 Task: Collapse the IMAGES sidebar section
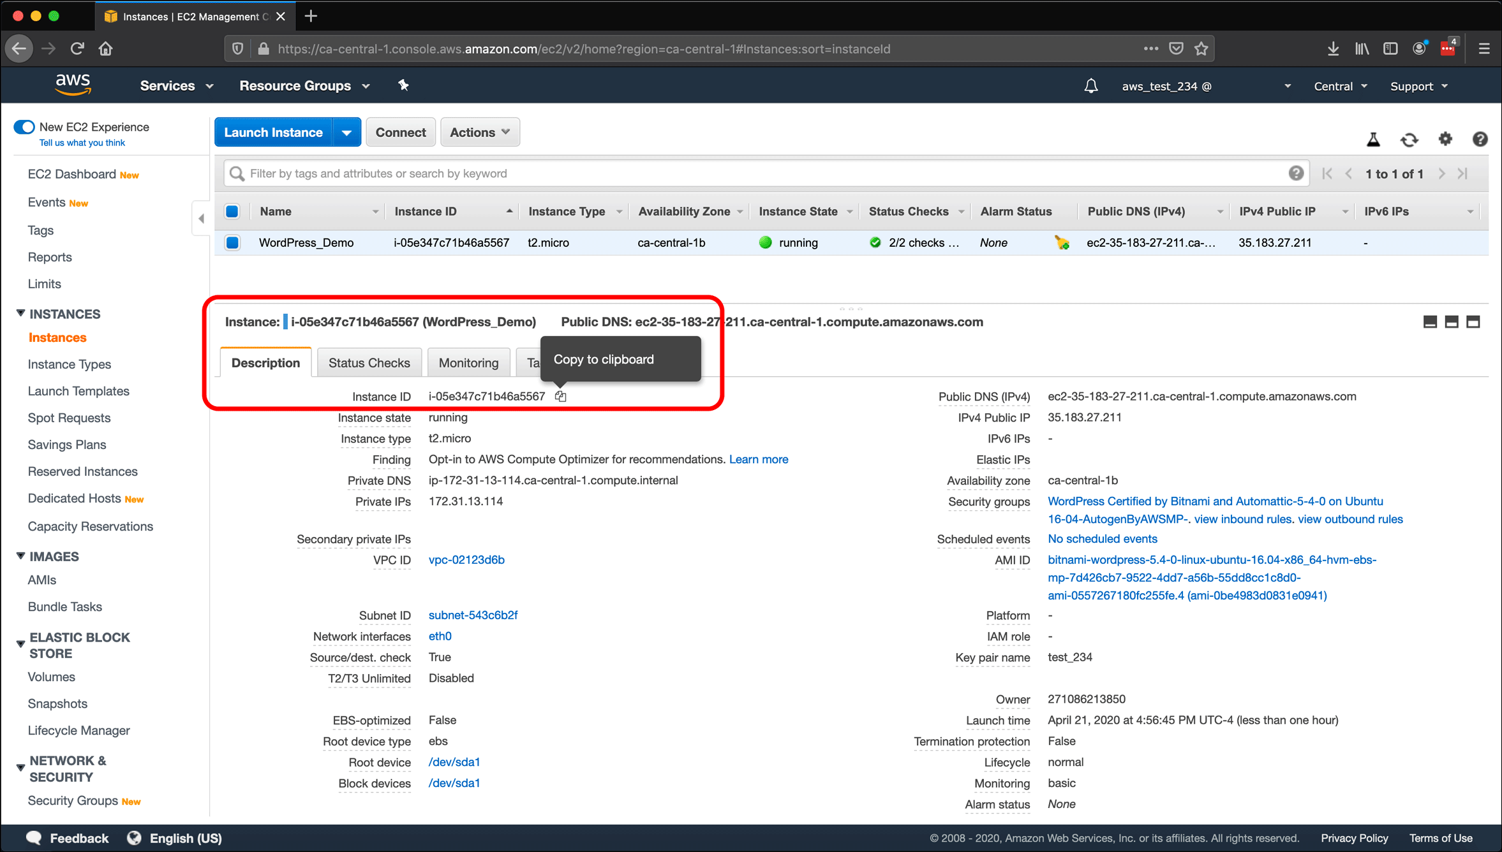tap(20, 555)
